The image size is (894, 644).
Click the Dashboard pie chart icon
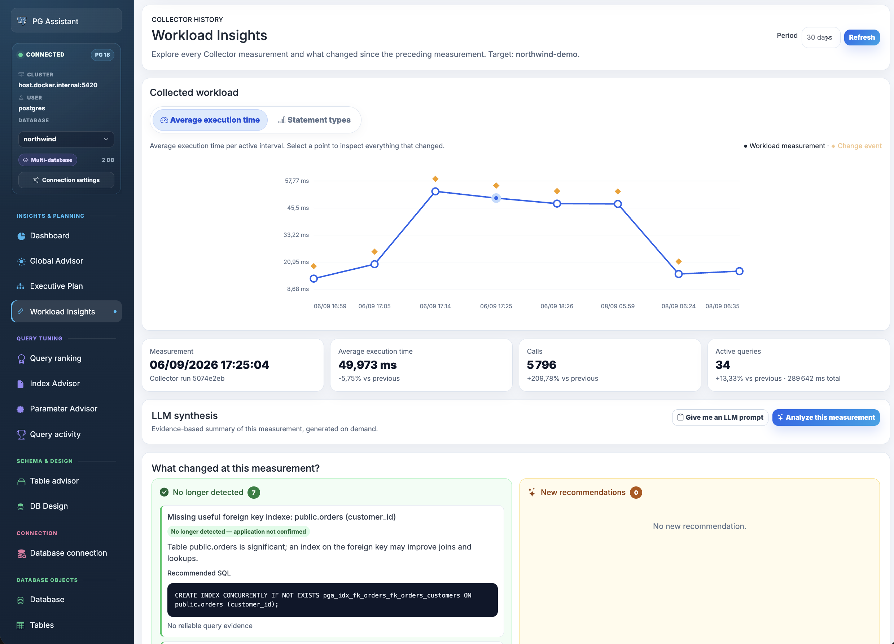click(21, 236)
